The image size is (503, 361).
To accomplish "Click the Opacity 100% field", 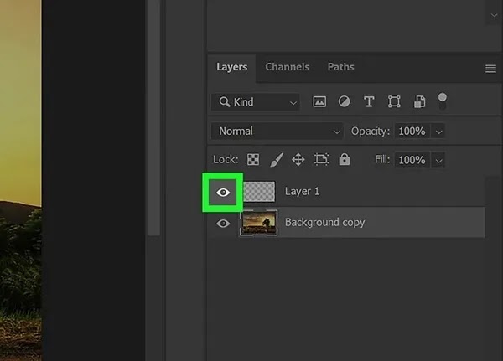I will pyautogui.click(x=412, y=132).
